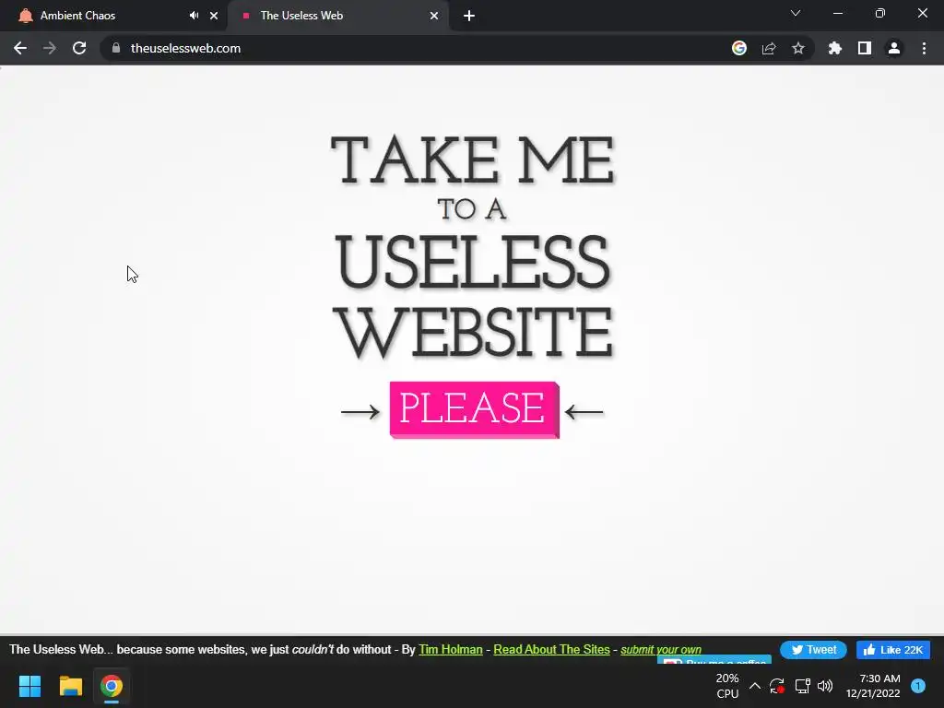View site information lock icon
Image resolution: width=944 pixels, height=708 pixels.
tap(116, 48)
